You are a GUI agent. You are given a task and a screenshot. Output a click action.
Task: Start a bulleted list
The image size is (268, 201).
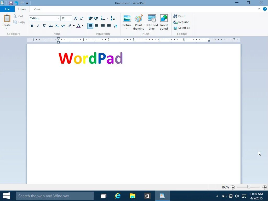pos(103,18)
